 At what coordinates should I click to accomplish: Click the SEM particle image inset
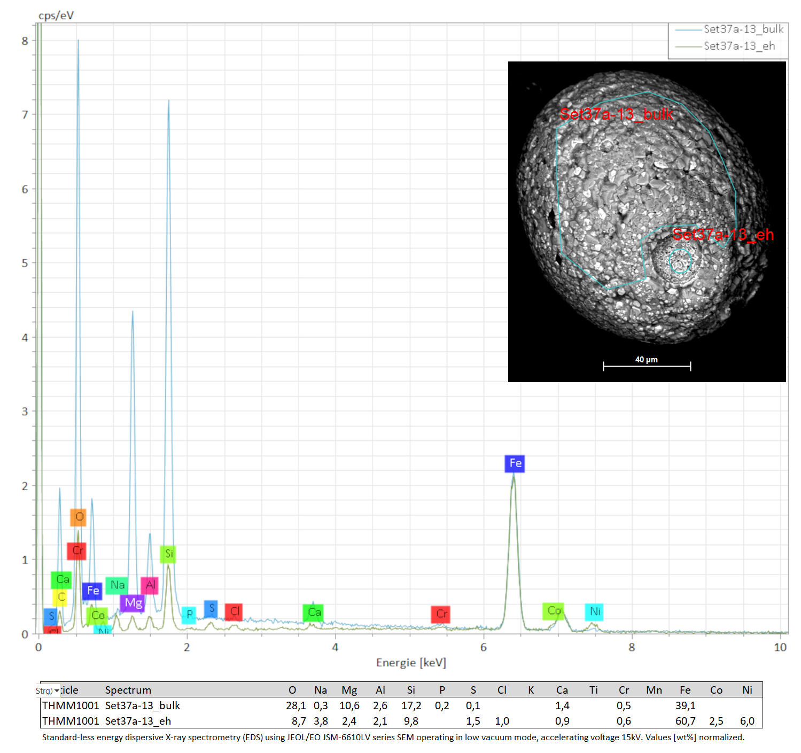[x=647, y=222]
